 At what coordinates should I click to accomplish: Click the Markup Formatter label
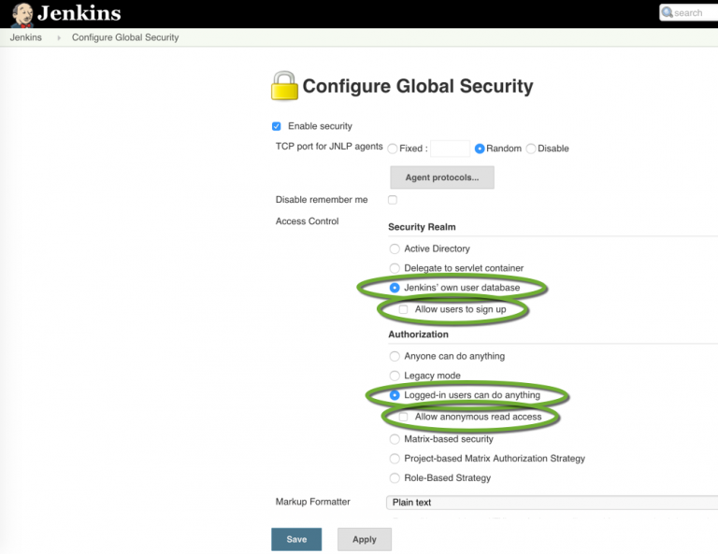point(313,502)
